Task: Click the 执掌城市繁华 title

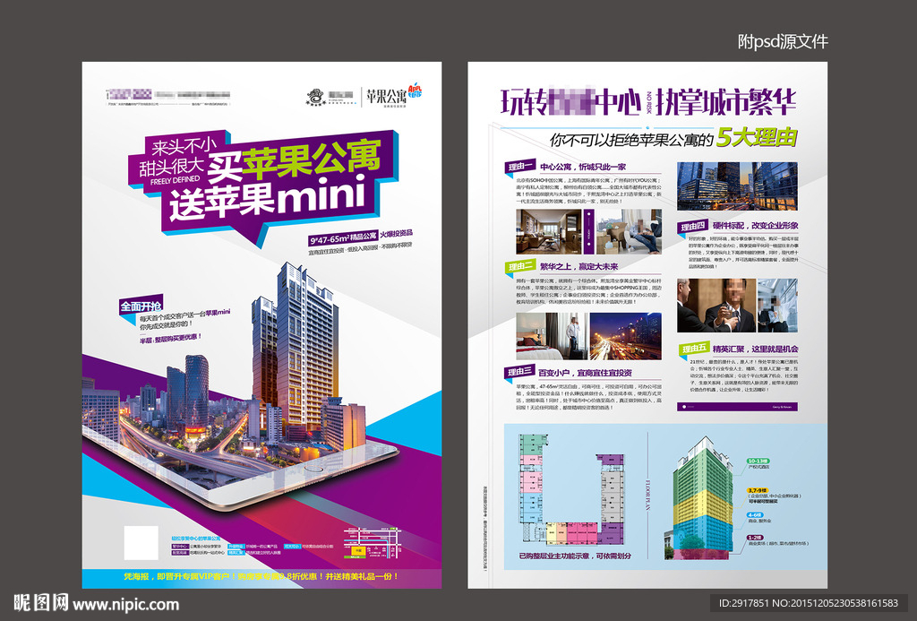Action: 725,102
